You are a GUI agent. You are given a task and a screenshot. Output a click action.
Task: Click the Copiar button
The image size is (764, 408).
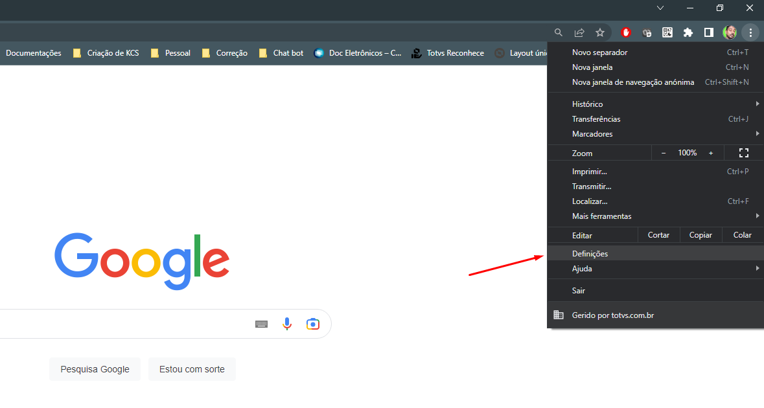click(700, 235)
